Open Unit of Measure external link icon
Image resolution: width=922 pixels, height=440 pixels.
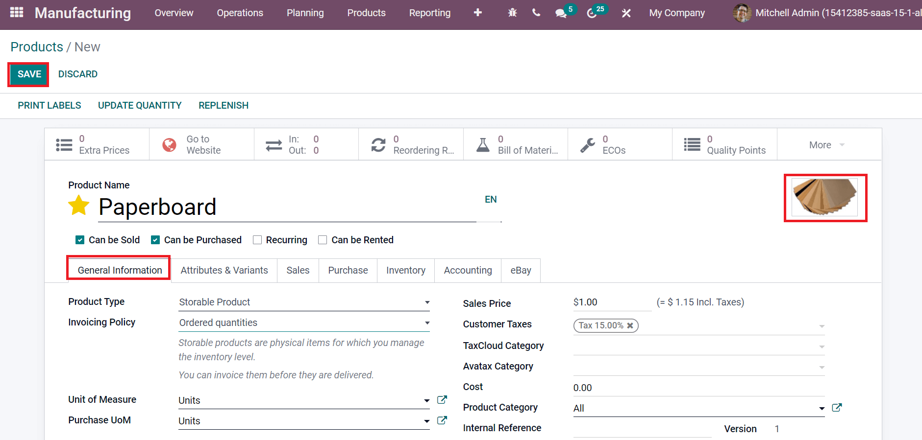442,400
